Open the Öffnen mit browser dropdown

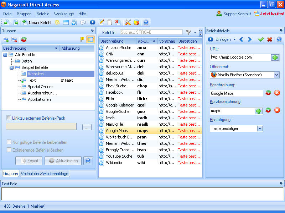tap(276, 75)
